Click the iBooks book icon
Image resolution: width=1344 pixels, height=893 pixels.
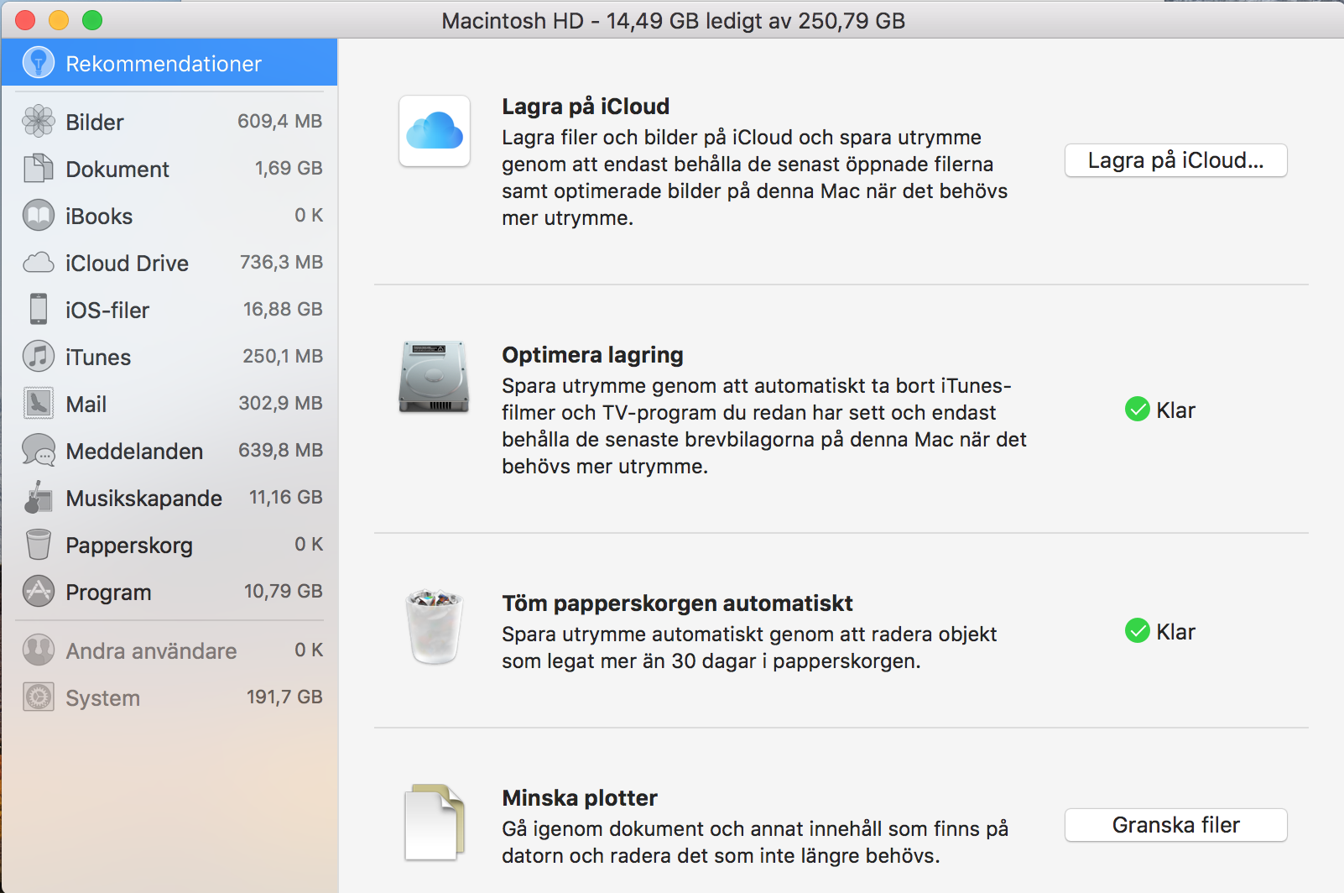pos(39,216)
